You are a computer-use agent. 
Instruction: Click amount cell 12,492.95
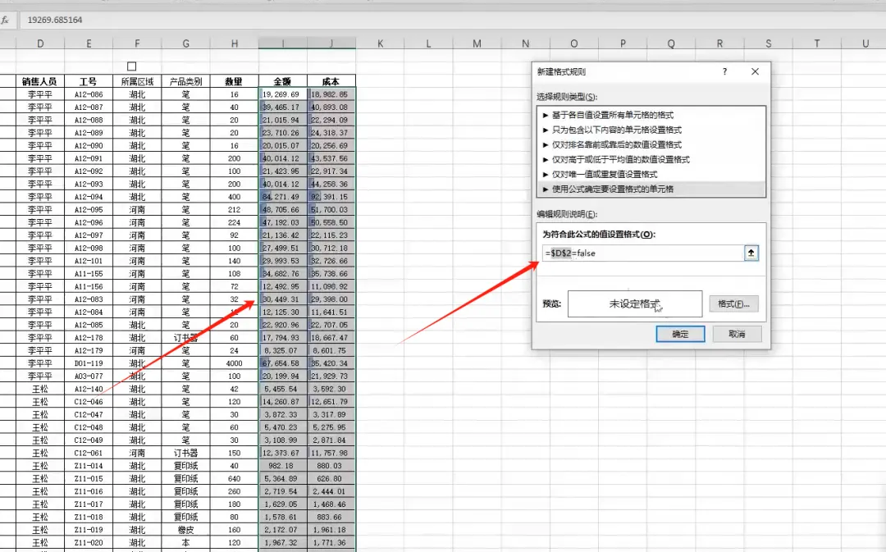pyautogui.click(x=283, y=286)
